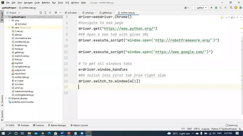The width and height of the screenshot is (243, 136).
Task: Click the stop run square icon
Action: pyautogui.click(x=225, y=8)
